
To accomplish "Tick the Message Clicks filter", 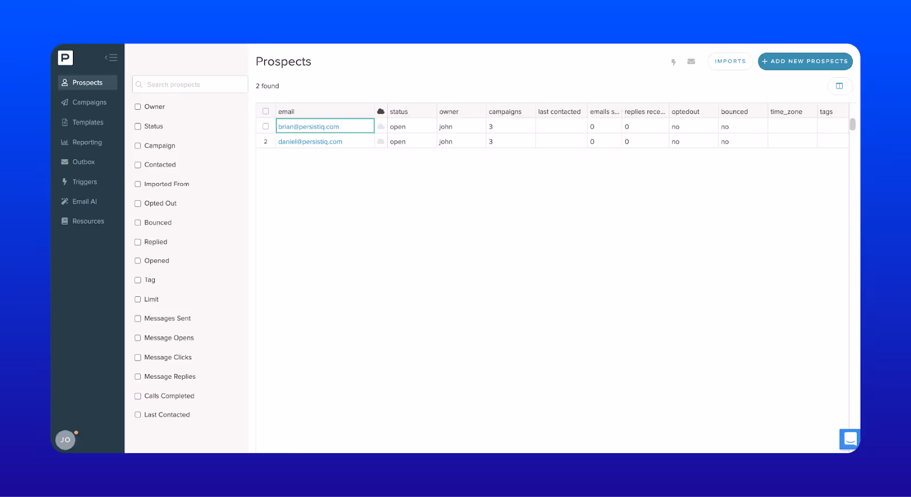I will (x=138, y=358).
